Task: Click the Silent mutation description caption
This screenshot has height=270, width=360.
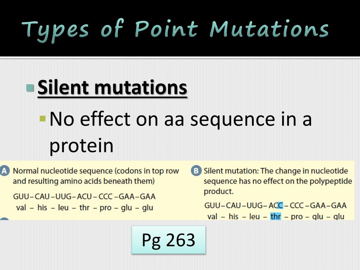Action: (278, 181)
